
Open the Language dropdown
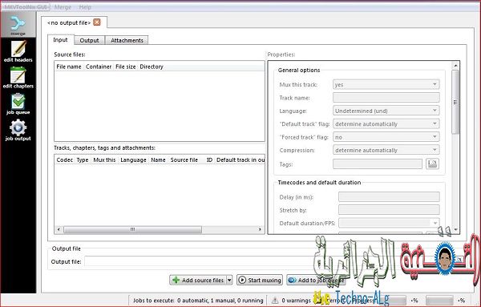(x=386, y=111)
